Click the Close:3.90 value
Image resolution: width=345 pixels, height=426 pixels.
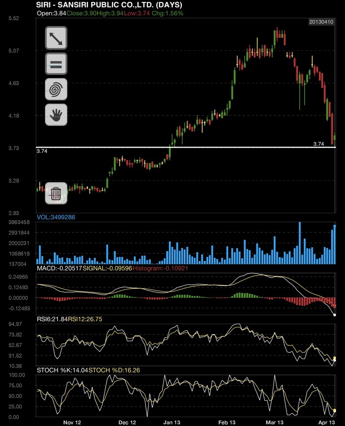click(x=81, y=13)
